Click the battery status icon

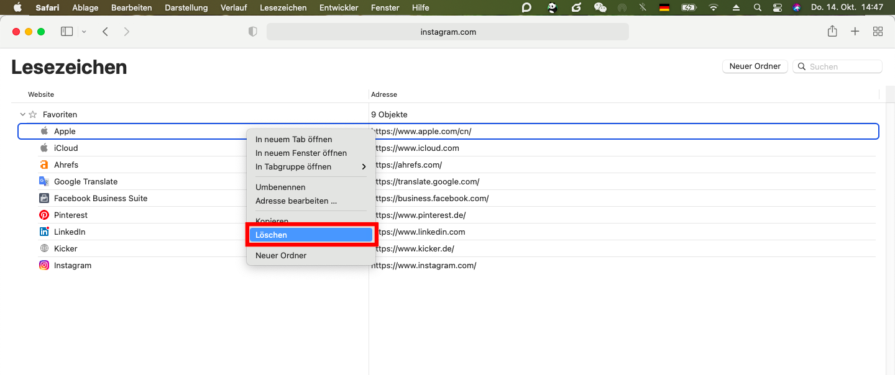tap(689, 7)
